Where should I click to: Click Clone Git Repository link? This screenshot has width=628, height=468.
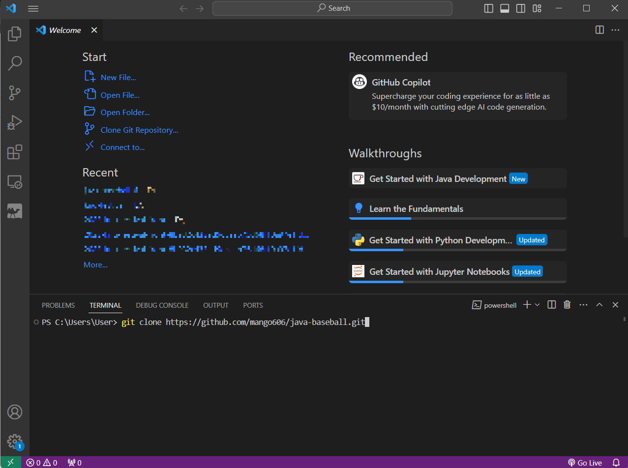tap(139, 130)
